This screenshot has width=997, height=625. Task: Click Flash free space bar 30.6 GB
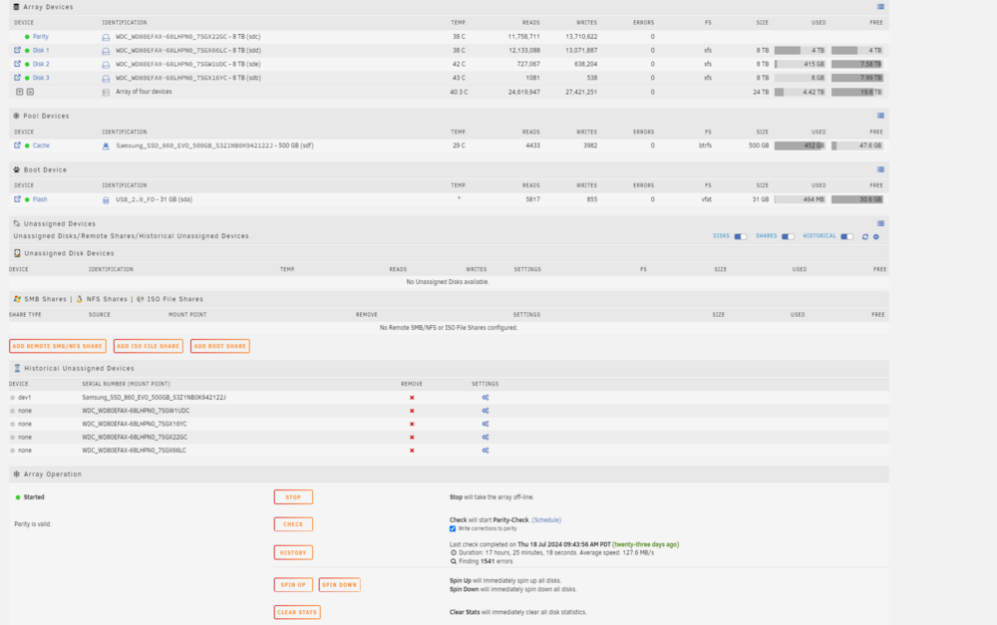(x=857, y=199)
